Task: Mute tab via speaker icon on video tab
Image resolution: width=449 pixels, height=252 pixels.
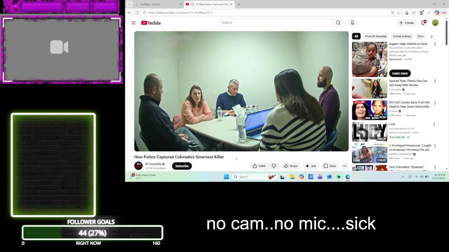Action: click(192, 4)
